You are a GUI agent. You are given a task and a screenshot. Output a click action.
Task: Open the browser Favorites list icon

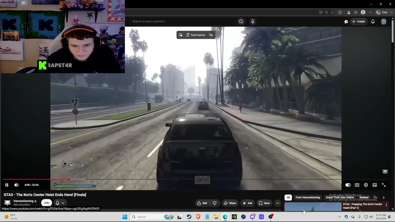pyautogui.click(x=356, y=12)
